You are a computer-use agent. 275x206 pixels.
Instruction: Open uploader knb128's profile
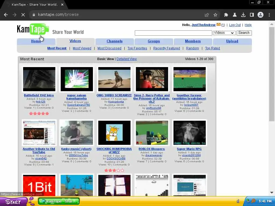41,102
